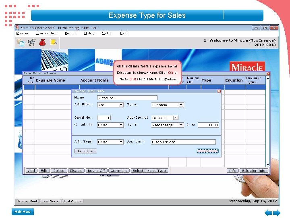This screenshot has height=218, width=290.
Task: Open the Report menu
Action: tap(70, 33)
